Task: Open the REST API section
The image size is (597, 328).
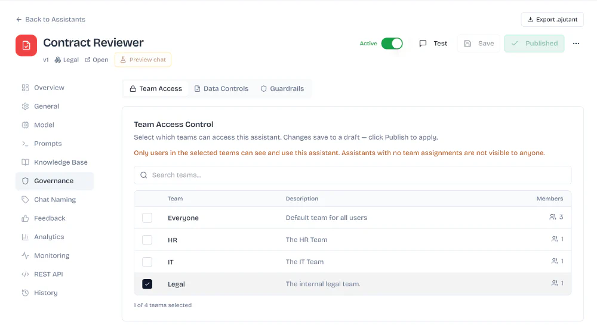Action: tap(54, 274)
